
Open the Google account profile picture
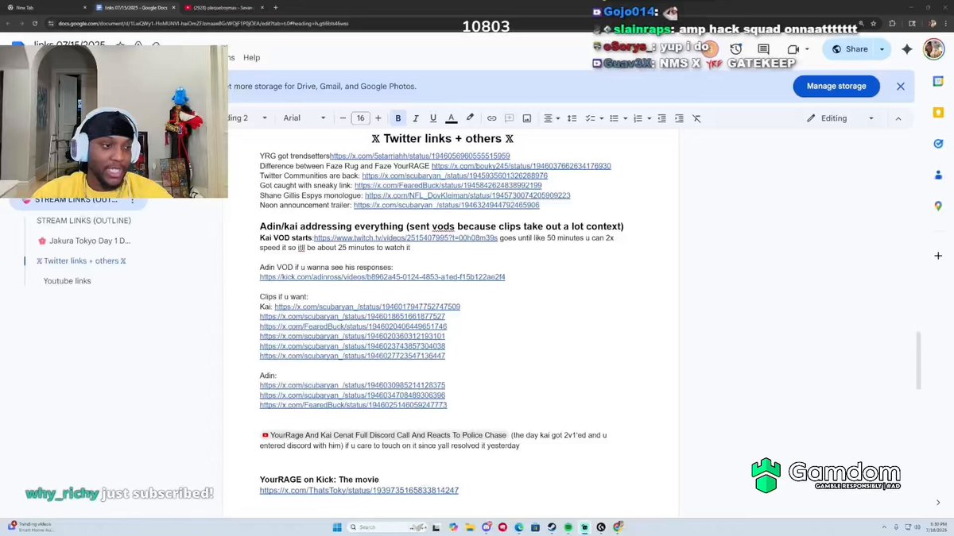[933, 49]
